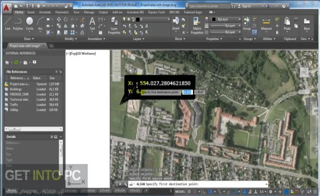Image resolution: width=320 pixels, height=196 pixels.
Task: Toggle MODEL space button in status bar
Action: pos(180,191)
